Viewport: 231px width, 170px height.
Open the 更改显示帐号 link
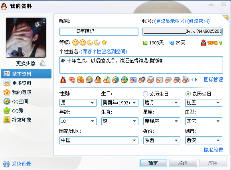(x=170, y=21)
